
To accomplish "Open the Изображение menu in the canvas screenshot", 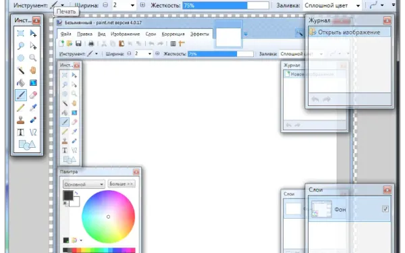I will 125,34.
